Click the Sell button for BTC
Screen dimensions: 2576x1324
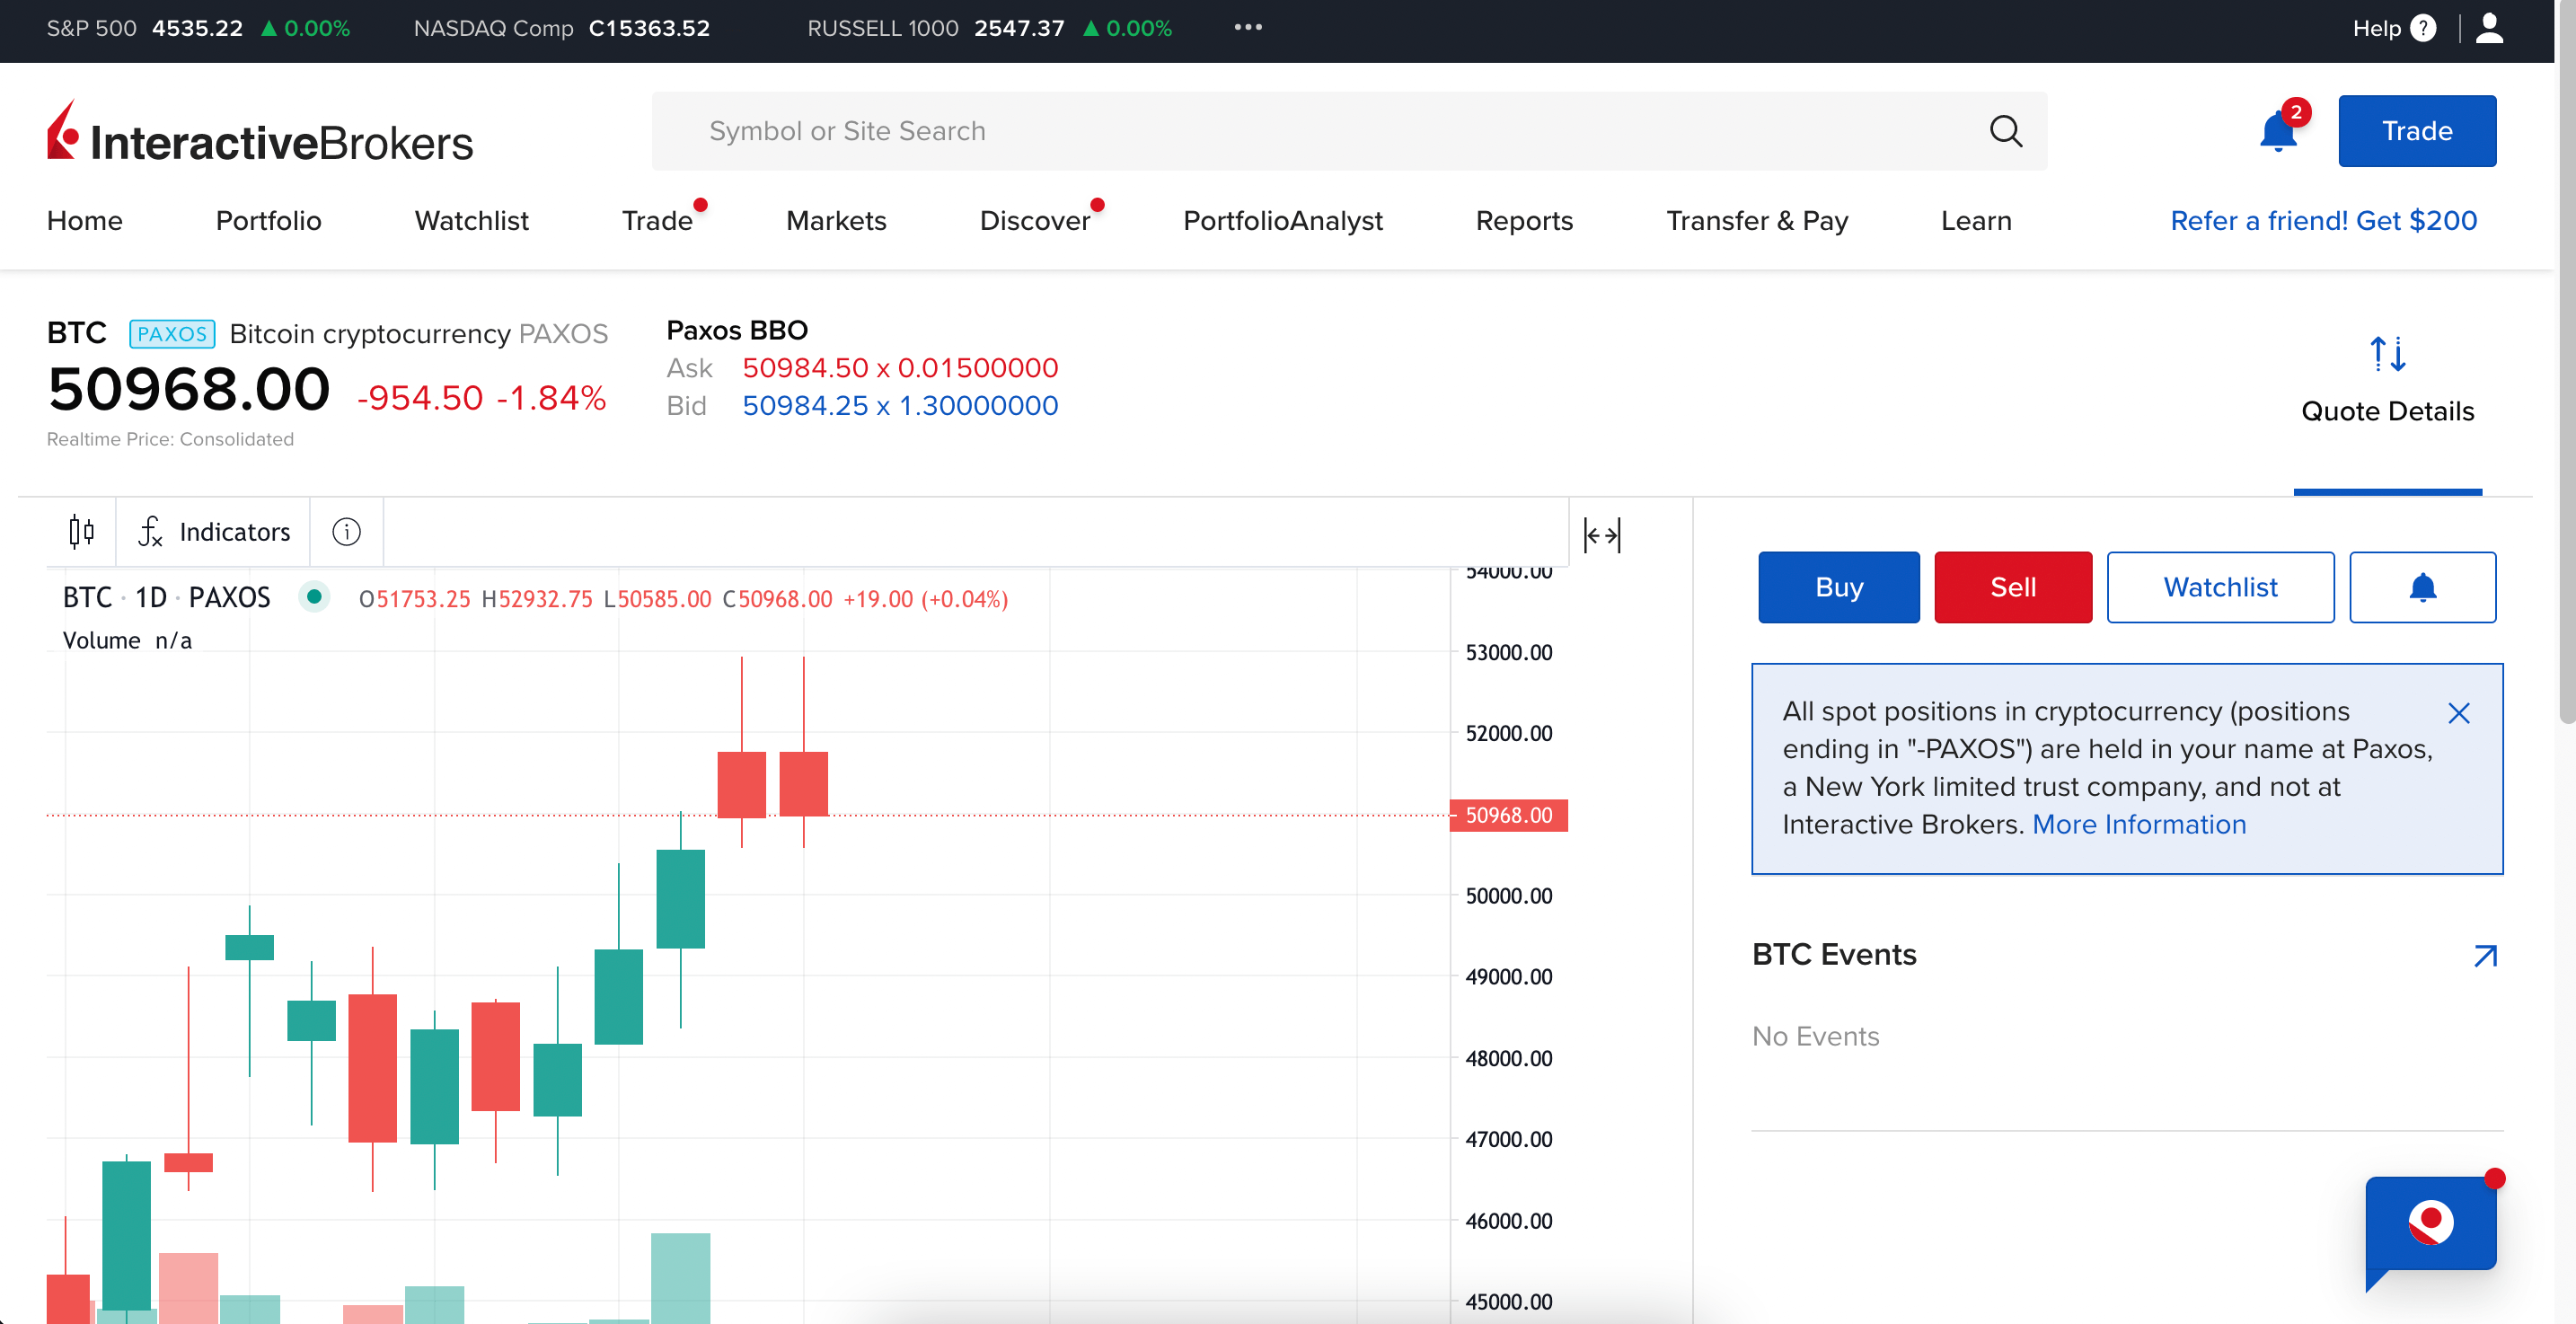coord(2014,586)
